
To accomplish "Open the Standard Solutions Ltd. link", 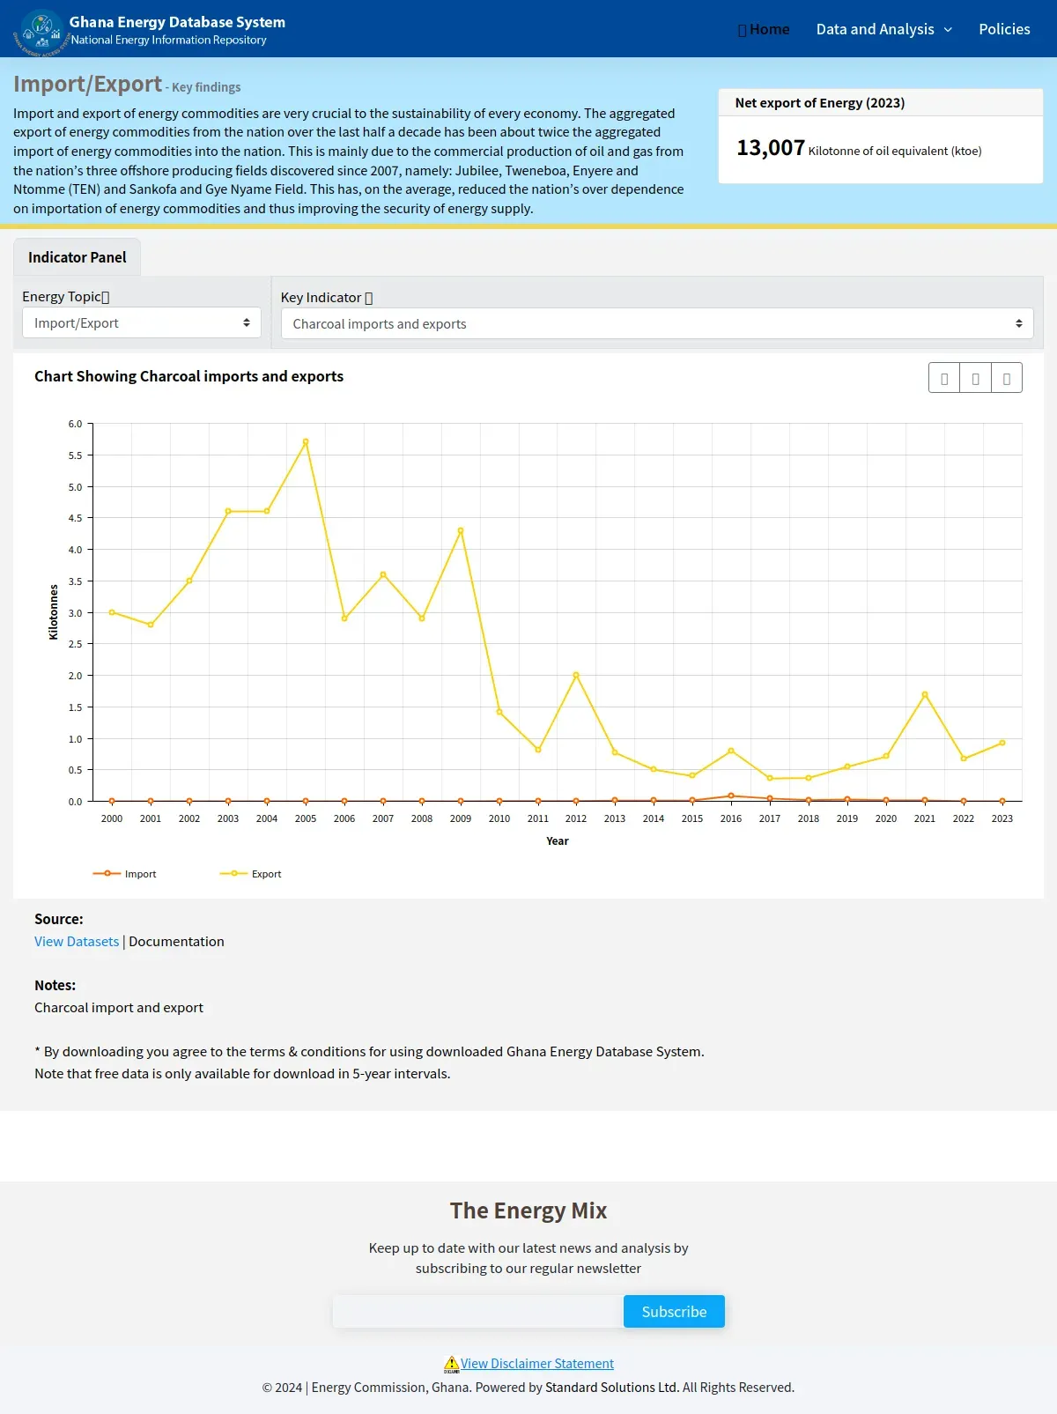I will (612, 1388).
